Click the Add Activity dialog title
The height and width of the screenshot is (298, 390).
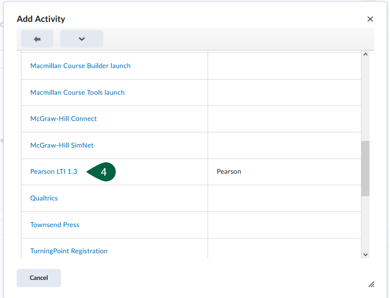coord(41,19)
